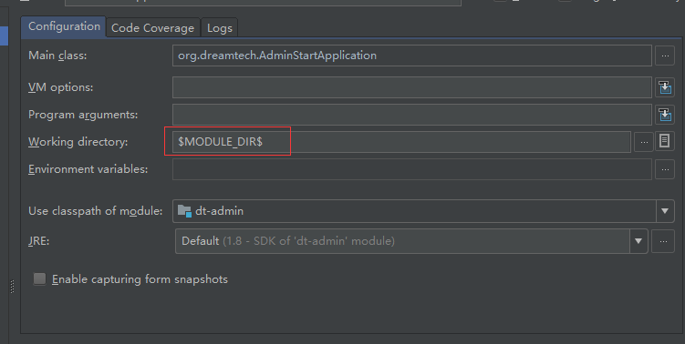Open the Environment variables editor dialog

pos(665,169)
